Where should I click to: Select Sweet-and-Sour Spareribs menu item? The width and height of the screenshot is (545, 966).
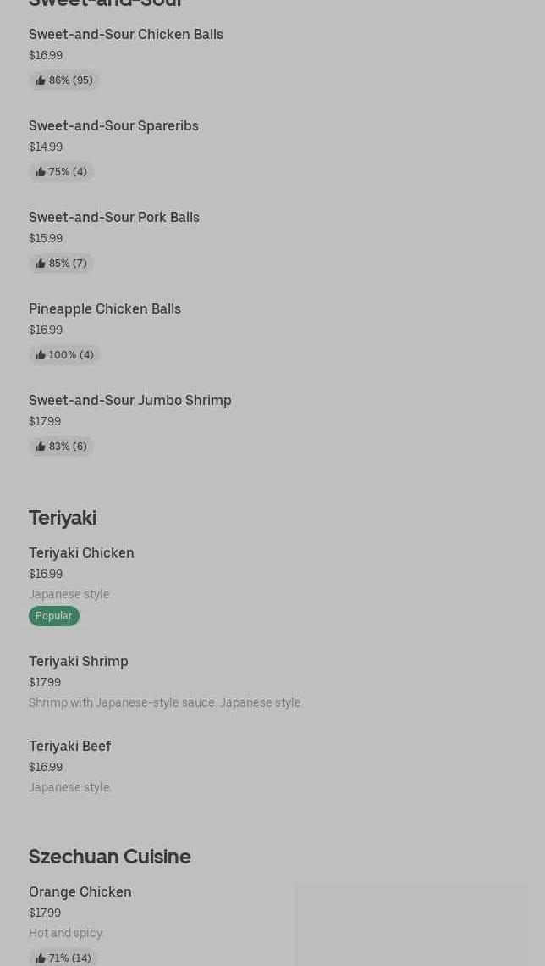pos(113,125)
